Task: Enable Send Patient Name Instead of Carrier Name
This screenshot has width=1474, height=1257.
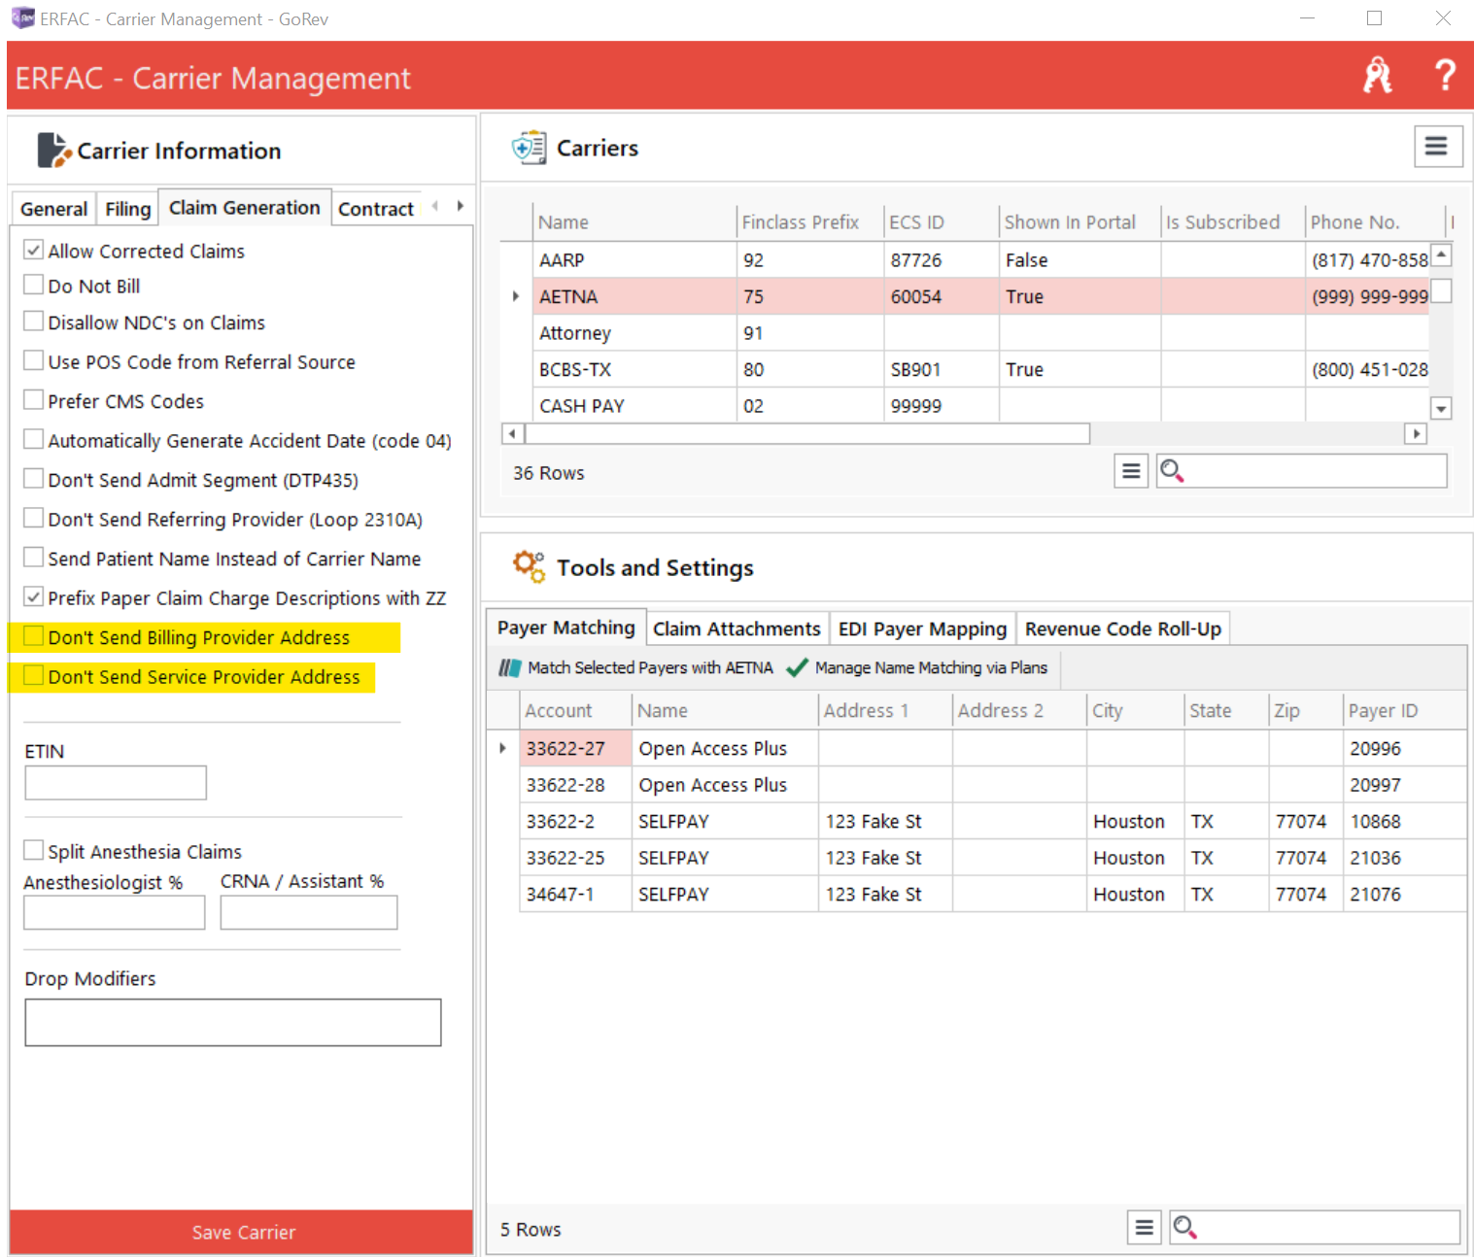Action: point(34,558)
